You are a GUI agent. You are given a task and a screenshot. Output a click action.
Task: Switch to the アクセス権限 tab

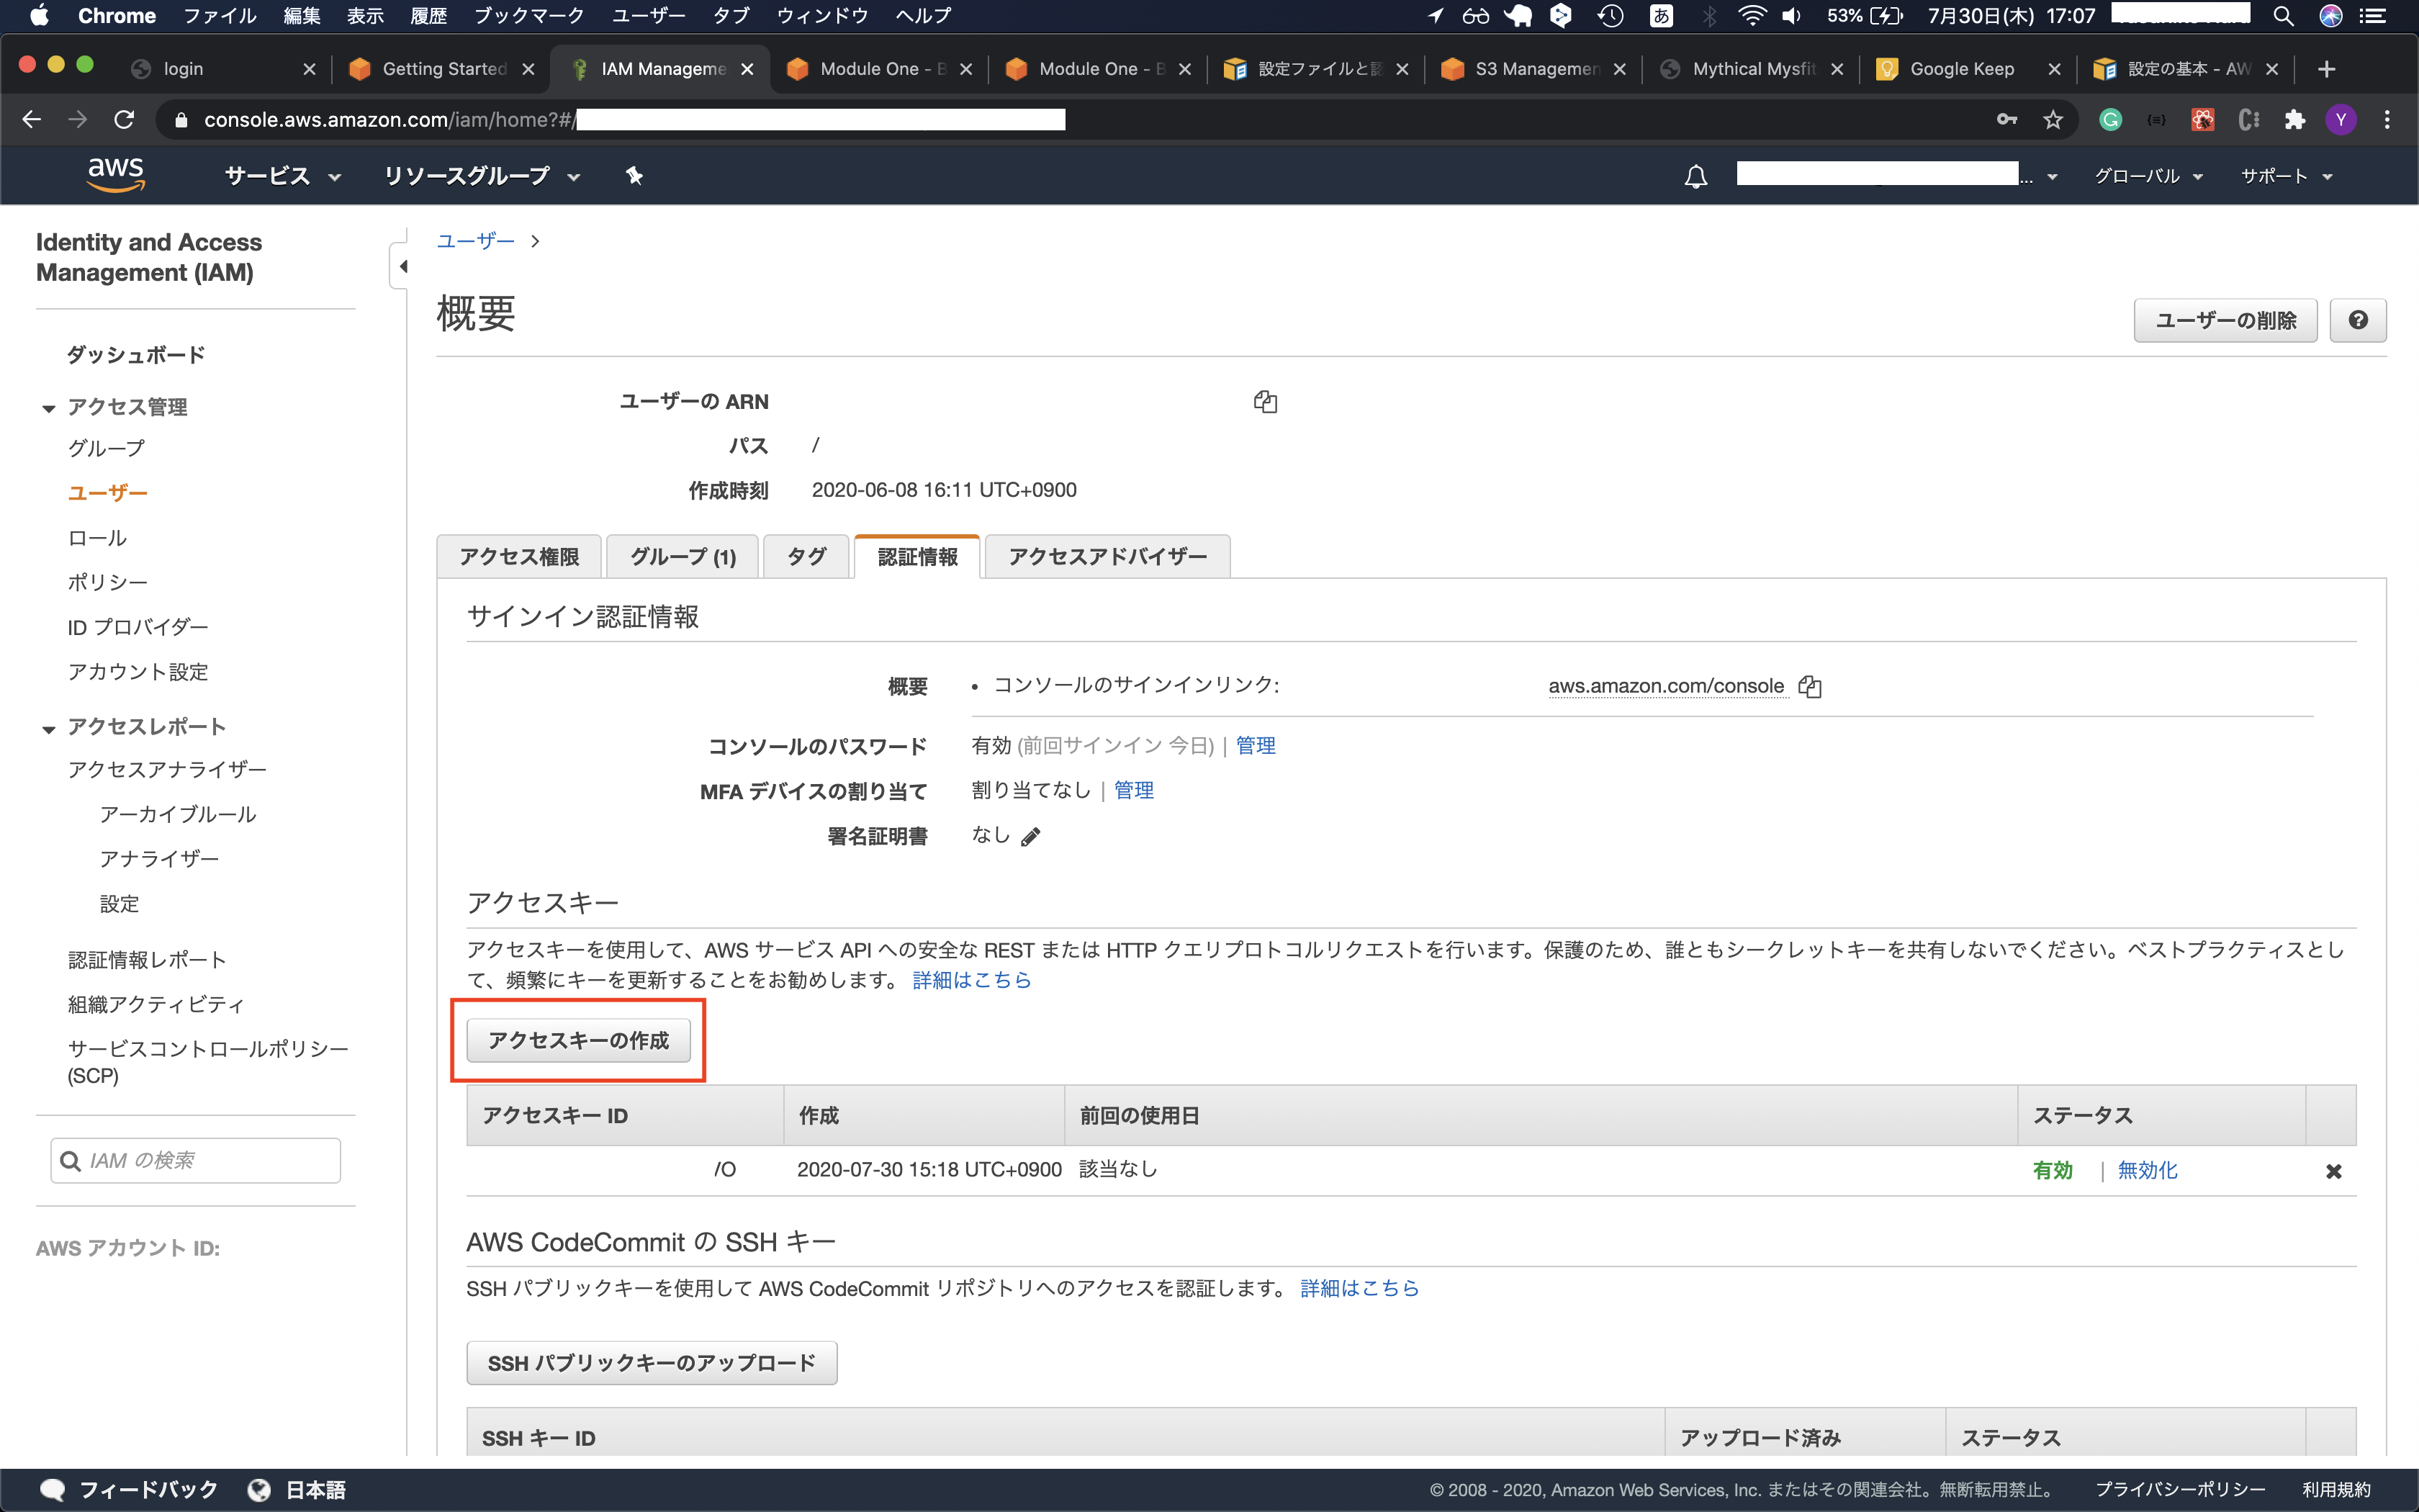point(519,556)
